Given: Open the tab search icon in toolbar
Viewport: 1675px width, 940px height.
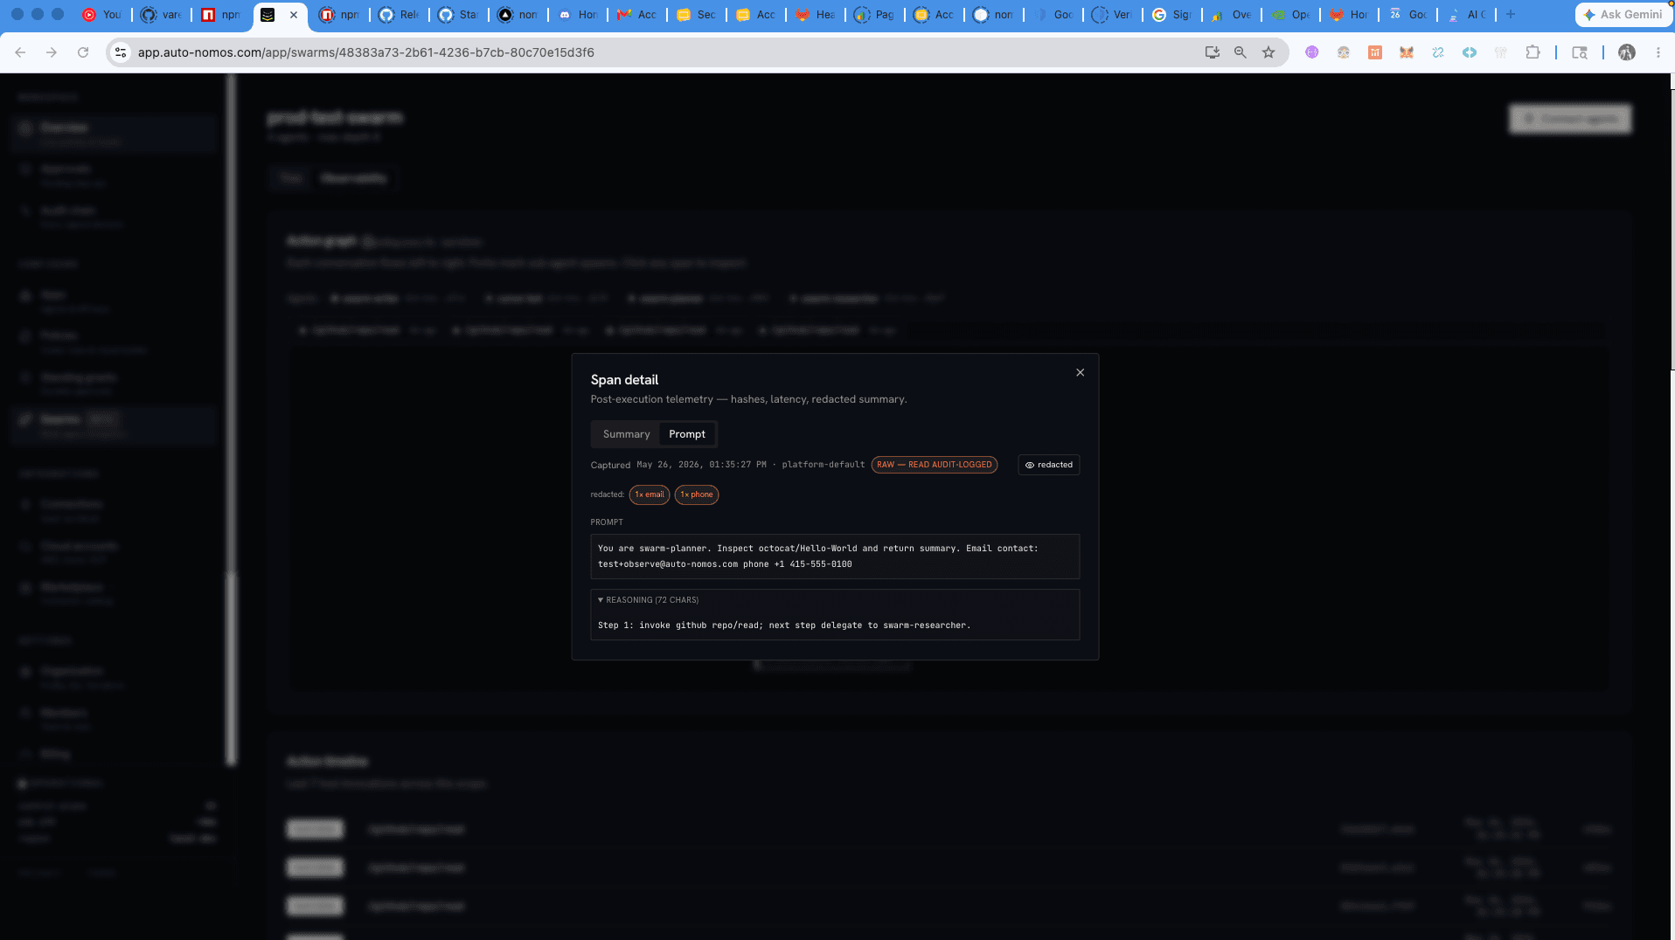Looking at the screenshot, I should (x=1579, y=52).
